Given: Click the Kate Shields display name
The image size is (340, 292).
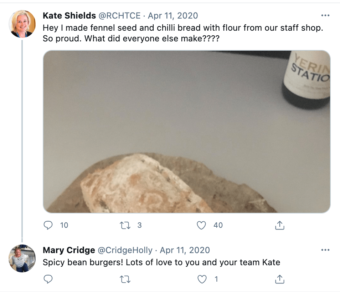Looking at the screenshot, I should pos(69,16).
